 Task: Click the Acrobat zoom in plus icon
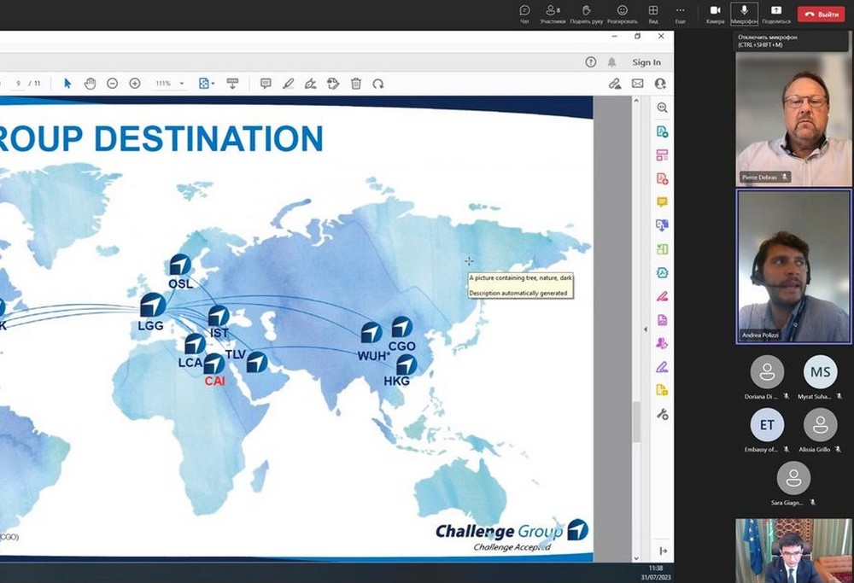point(135,84)
